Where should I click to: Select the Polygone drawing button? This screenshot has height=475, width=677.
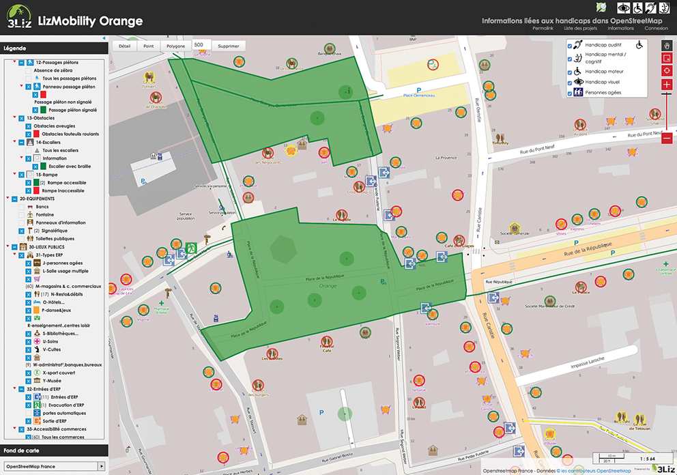click(175, 46)
